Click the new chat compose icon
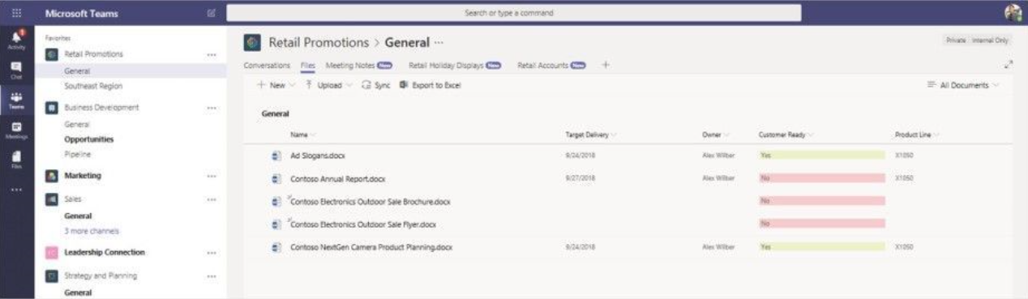The width and height of the screenshot is (1028, 299). tap(212, 13)
